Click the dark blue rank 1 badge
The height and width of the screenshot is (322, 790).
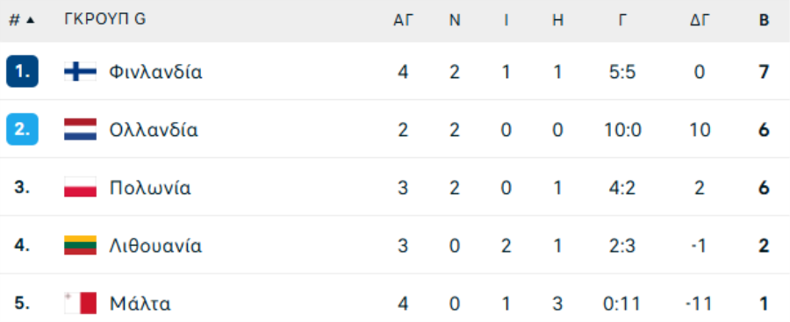[22, 72]
